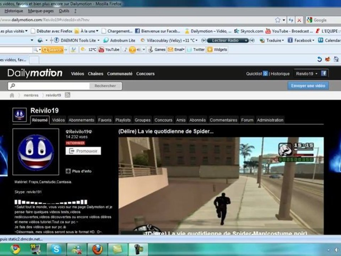This screenshot has width=341, height=256.
Task: Open the Concours navigation item in header
Action: [145, 74]
